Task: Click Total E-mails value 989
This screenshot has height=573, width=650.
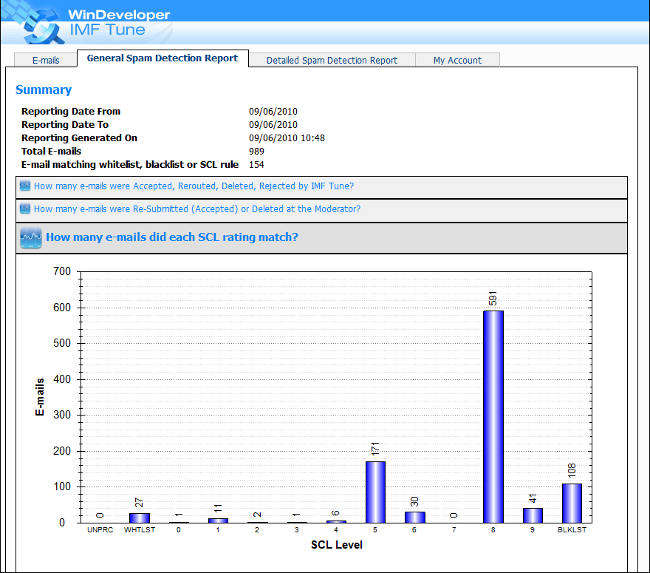Action: tap(256, 151)
